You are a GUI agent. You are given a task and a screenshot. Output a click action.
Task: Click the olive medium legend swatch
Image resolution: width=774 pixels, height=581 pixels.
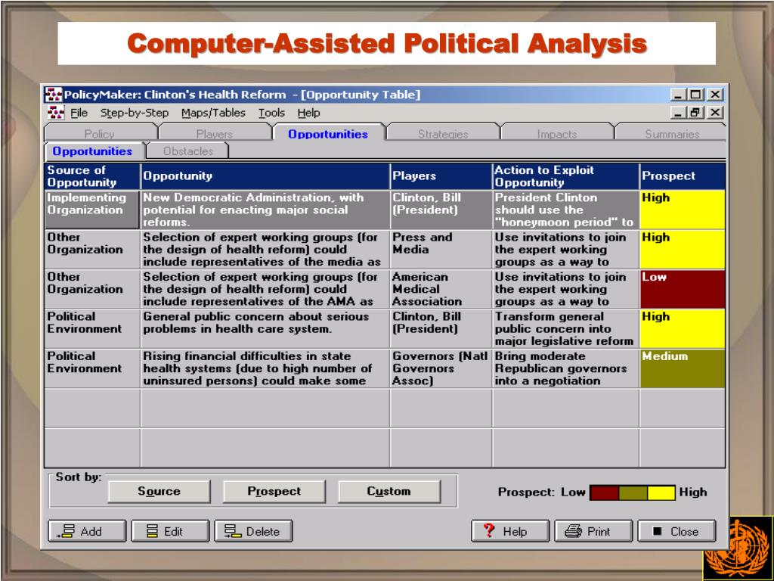point(633,492)
